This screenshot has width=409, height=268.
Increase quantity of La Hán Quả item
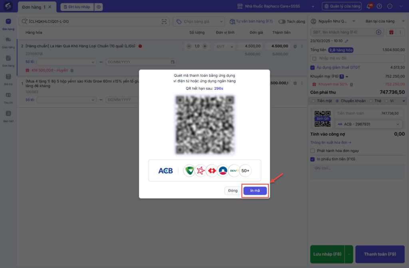[x=205, y=46]
